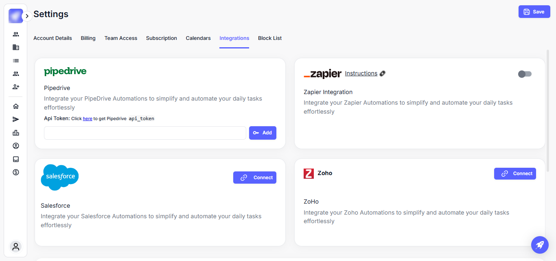Image resolution: width=556 pixels, height=261 pixels.
Task: Click the "here" link for Pipedrive token
Action: (x=88, y=119)
